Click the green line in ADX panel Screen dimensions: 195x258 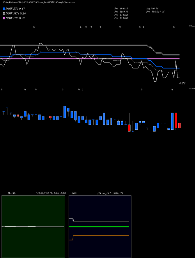[x=99, y=227]
